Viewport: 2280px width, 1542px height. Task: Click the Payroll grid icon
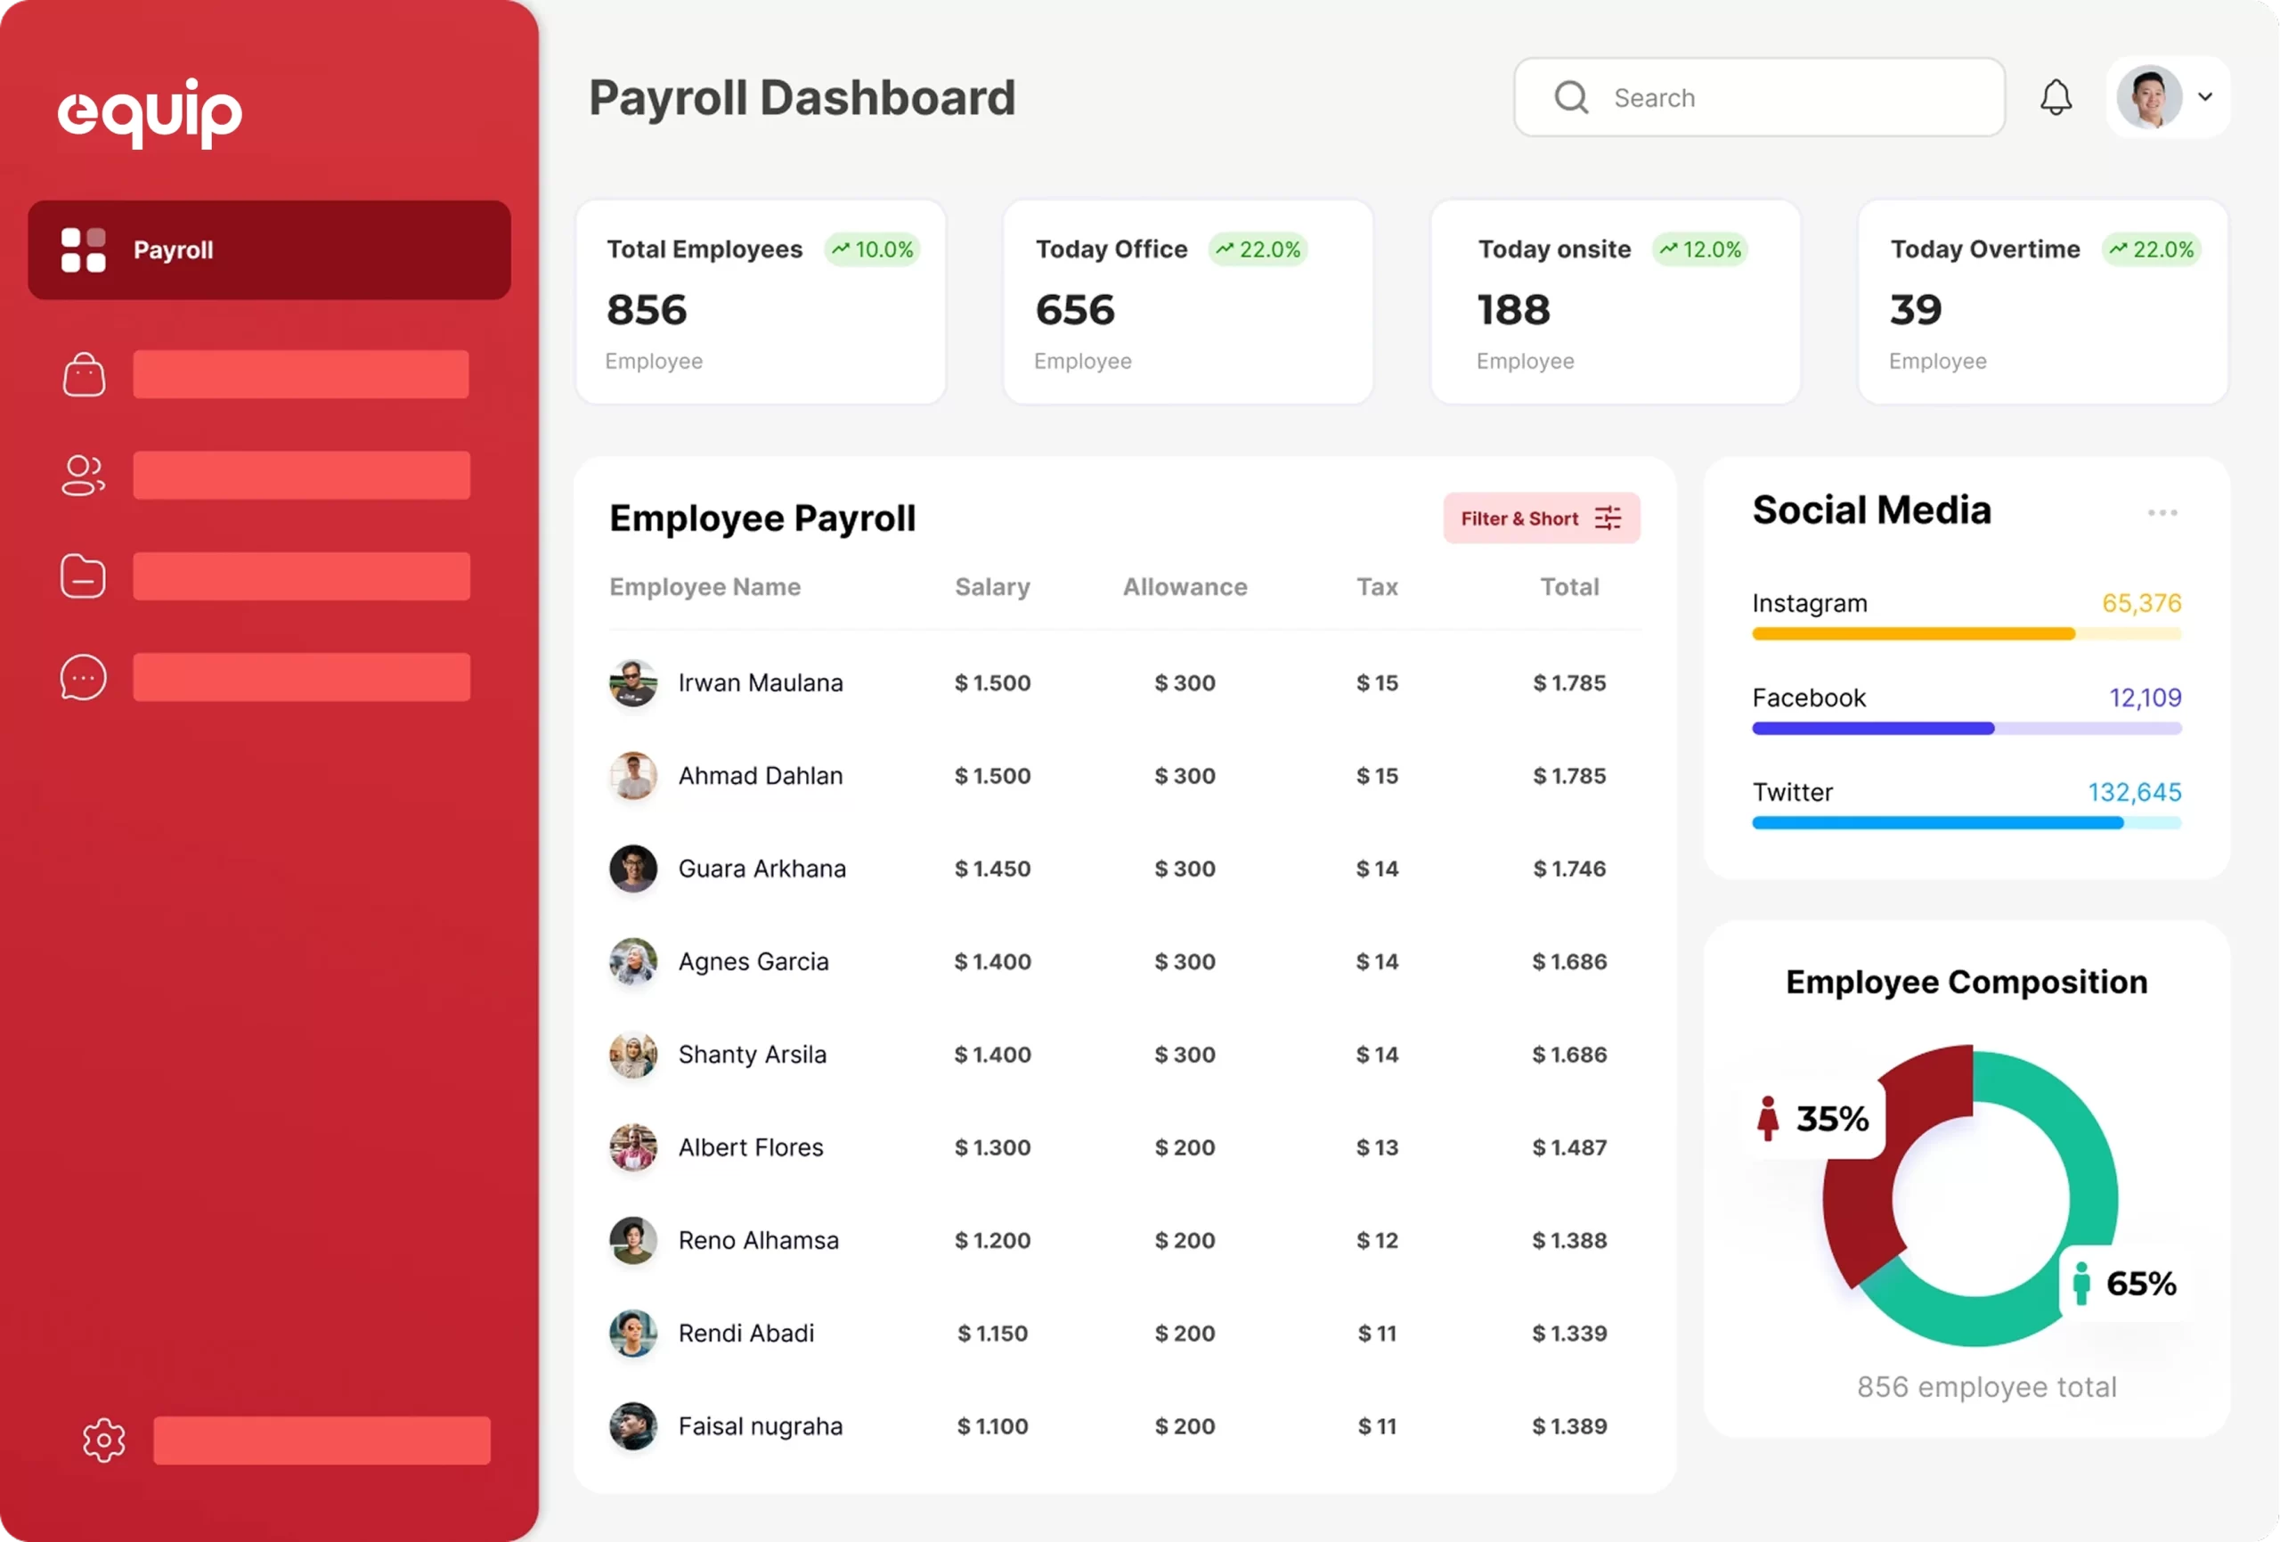(84, 250)
